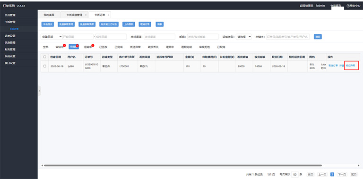Image resolution: width=364 pixels, height=179 pixels.
Task: Collapse the sidebar with the left-arrow handle
Action: (x=39, y=90)
